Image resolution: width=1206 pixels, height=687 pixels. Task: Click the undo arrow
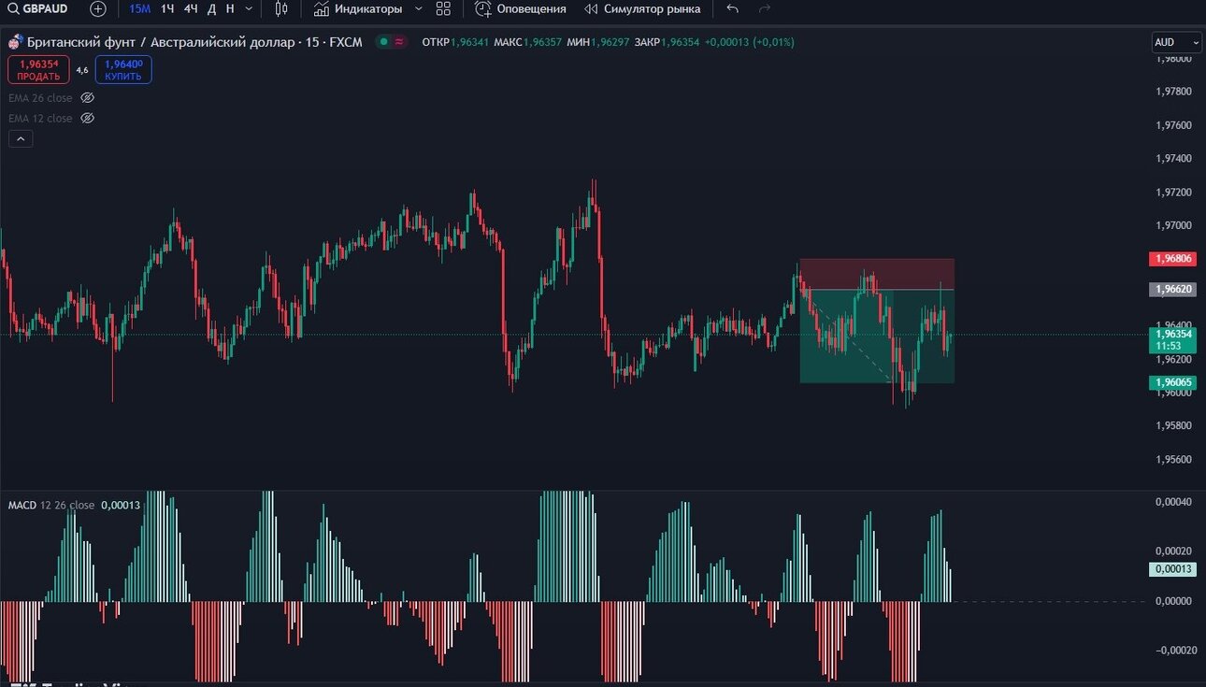click(x=732, y=8)
